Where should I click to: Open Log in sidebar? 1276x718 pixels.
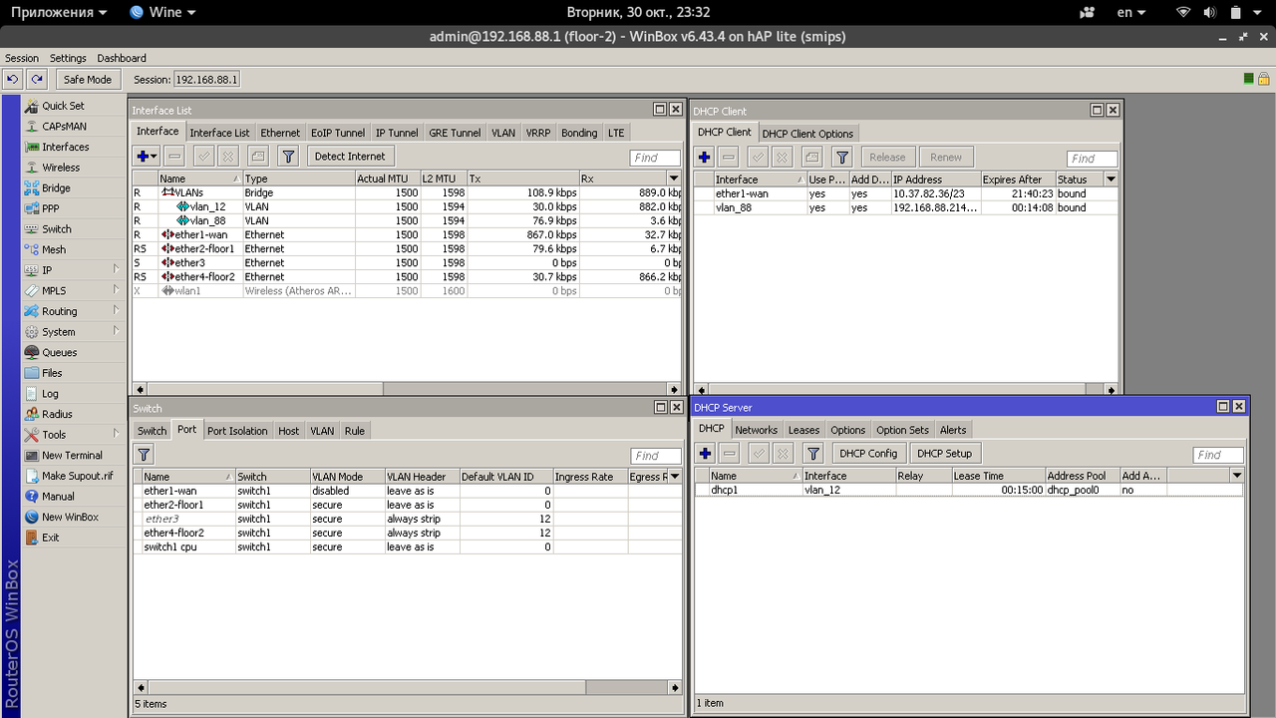pos(50,394)
